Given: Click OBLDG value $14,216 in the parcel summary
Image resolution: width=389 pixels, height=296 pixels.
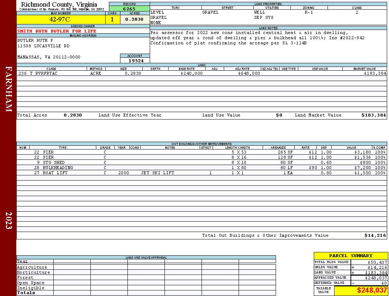Looking at the screenshot, I should (x=377, y=268).
